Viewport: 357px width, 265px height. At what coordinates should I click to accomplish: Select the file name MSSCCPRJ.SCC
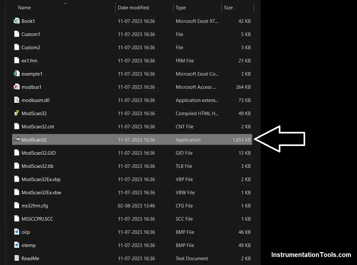pos(37,219)
